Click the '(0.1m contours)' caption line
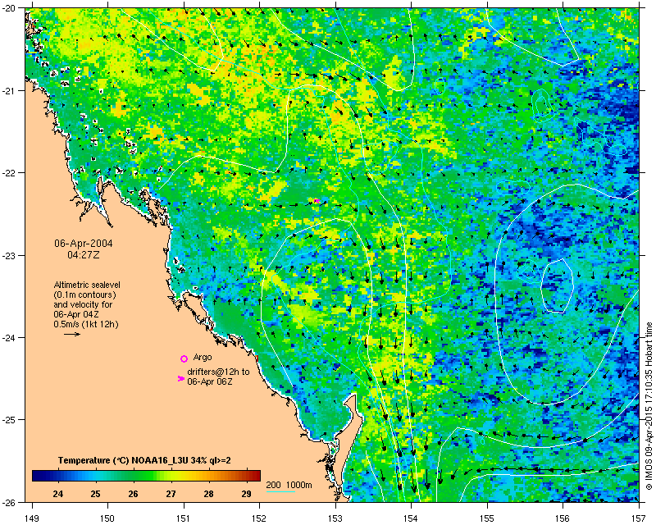 tap(85, 294)
